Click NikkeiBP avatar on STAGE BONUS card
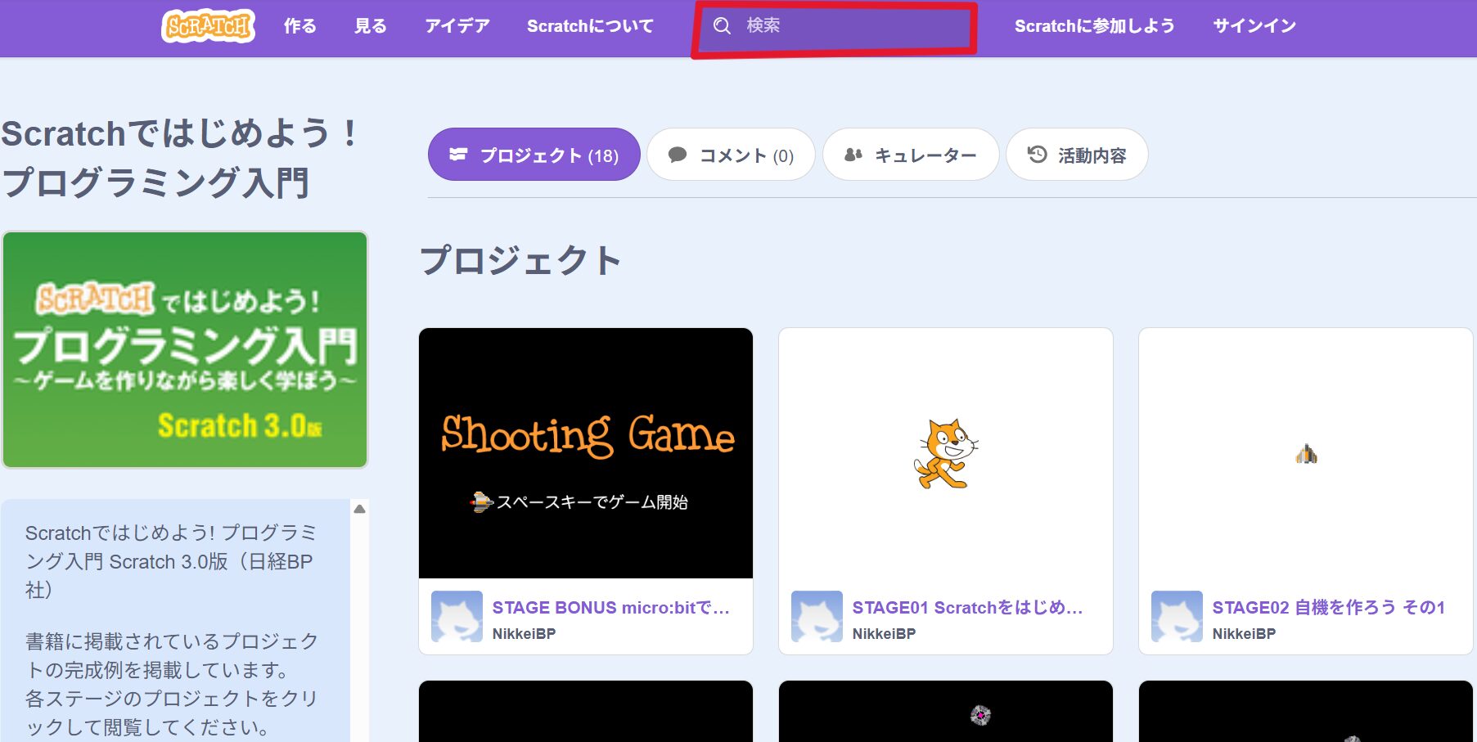 (457, 616)
